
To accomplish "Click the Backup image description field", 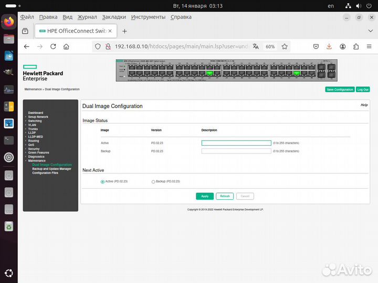I will pos(236,151).
